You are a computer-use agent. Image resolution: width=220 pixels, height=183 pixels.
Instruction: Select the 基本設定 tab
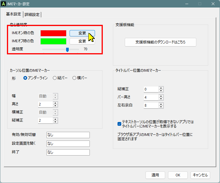[14, 14]
